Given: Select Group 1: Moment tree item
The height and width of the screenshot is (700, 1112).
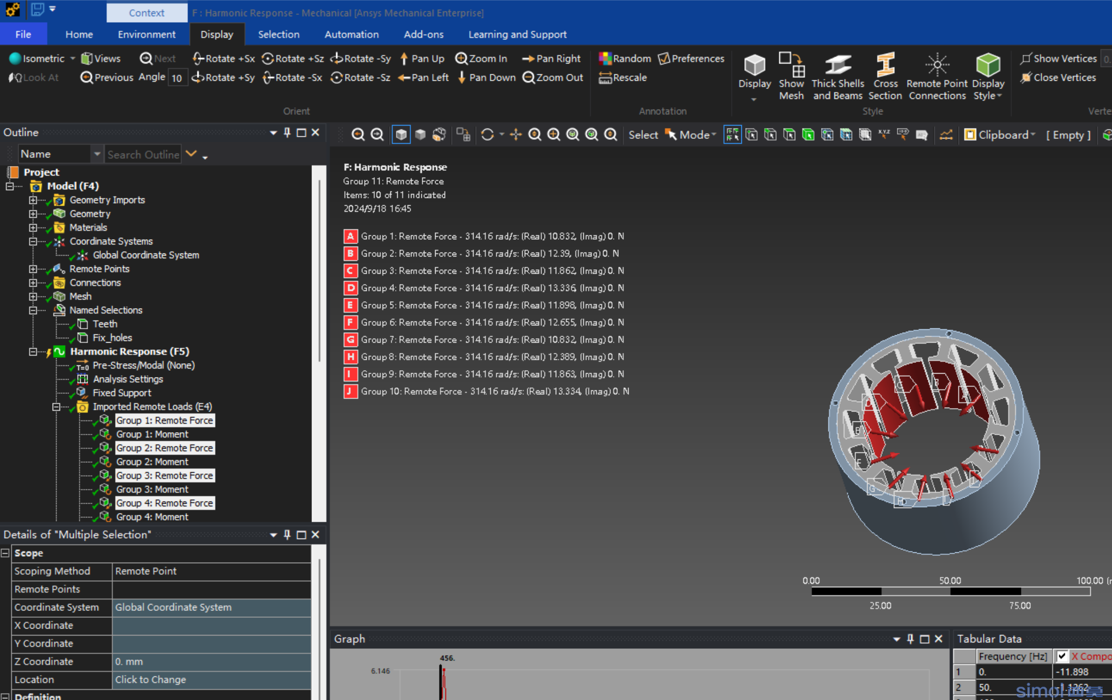Looking at the screenshot, I should tap(152, 434).
